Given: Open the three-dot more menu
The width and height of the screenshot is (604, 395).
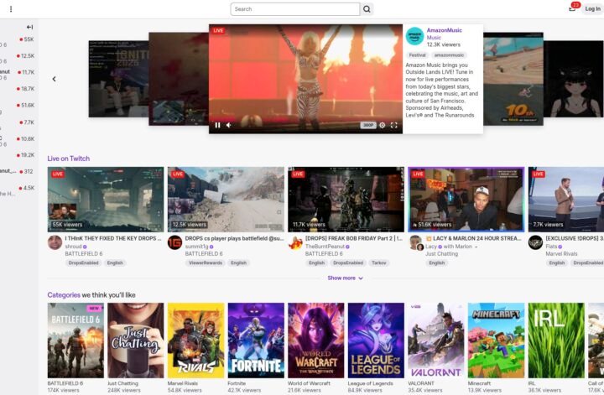Looking at the screenshot, I should tap(11, 9).
